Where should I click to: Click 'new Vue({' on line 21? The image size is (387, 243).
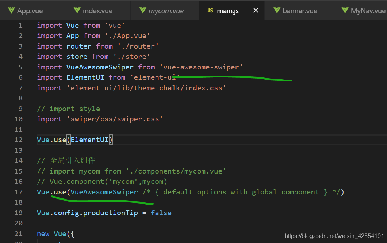[56, 234]
